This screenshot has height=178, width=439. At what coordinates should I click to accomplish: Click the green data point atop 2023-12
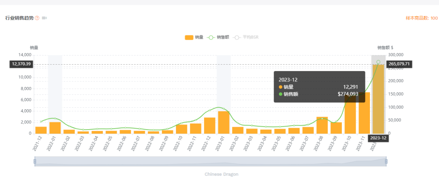point(378,62)
